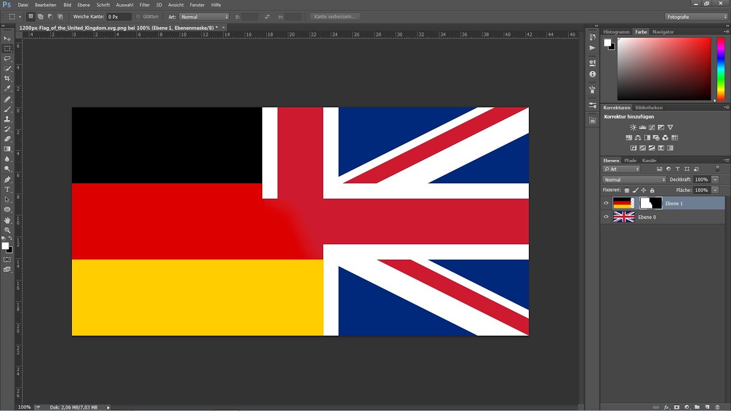Select the Move tool
731x411 pixels.
[7, 38]
